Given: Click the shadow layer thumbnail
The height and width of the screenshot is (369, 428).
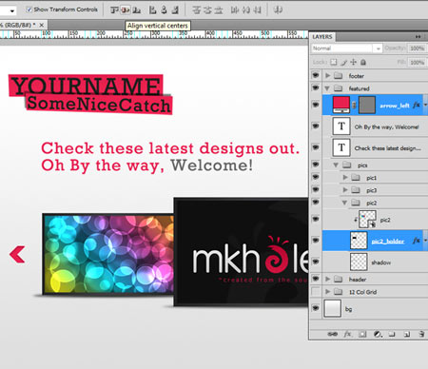Looking at the screenshot, I should pos(359,262).
